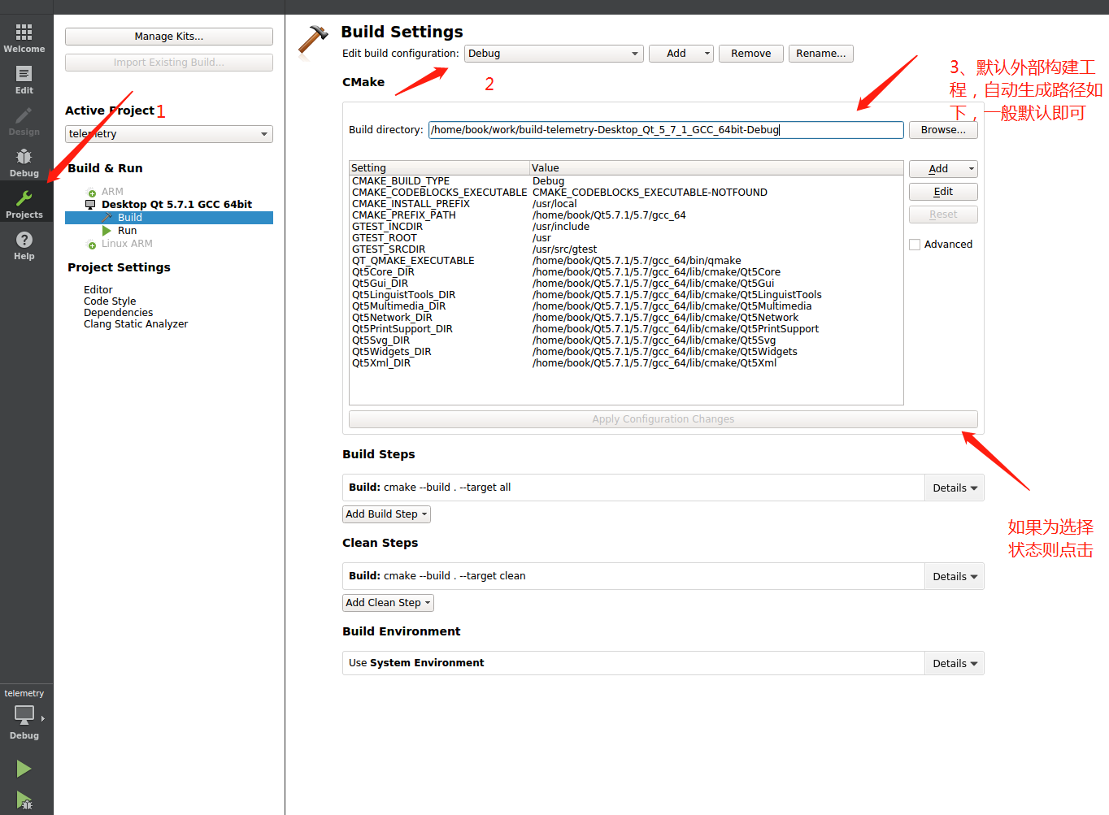The image size is (1109, 815).
Task: Open the Add Clean Step dropdown
Action: [x=388, y=603]
